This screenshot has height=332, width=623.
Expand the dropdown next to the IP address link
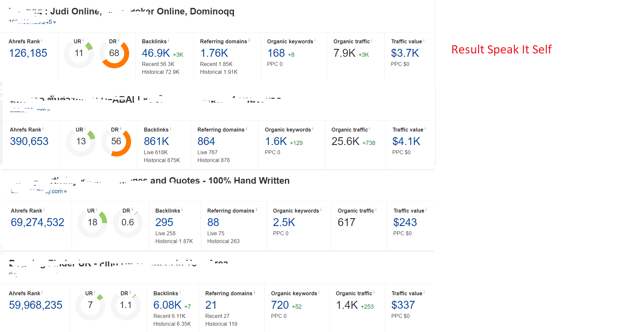(55, 22)
